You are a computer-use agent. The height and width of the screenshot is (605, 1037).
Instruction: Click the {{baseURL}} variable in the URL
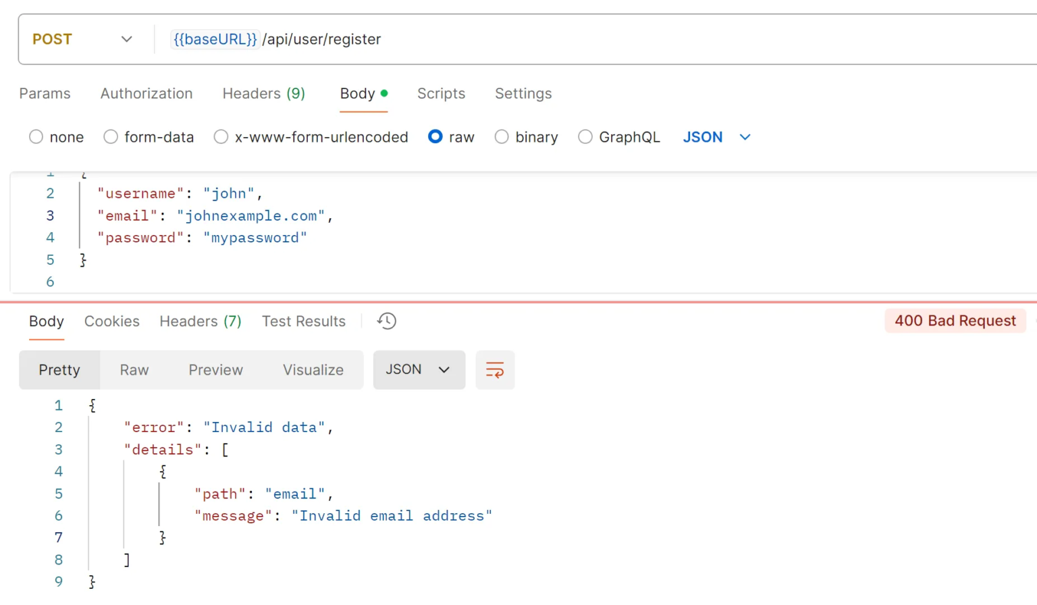pos(215,39)
